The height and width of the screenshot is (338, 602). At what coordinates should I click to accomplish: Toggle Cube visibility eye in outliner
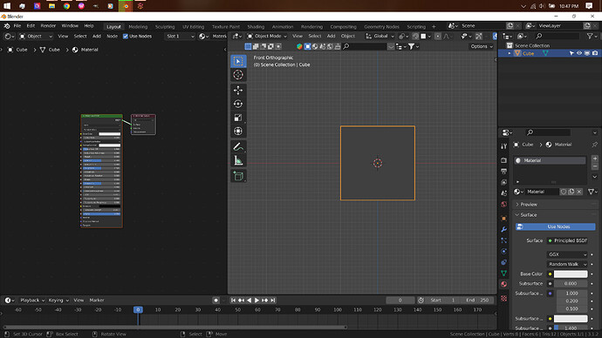(x=579, y=53)
